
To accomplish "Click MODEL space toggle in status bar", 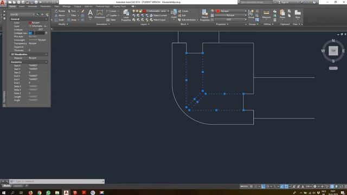I will pyautogui.click(x=245, y=186).
